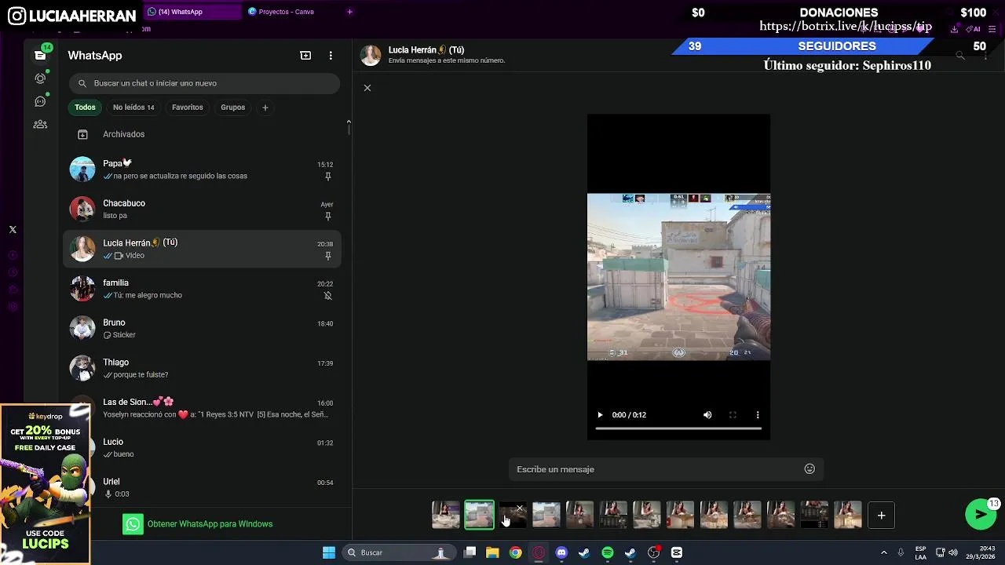Click the chat list scrollbar
The width and height of the screenshot is (1005, 565).
(x=349, y=129)
